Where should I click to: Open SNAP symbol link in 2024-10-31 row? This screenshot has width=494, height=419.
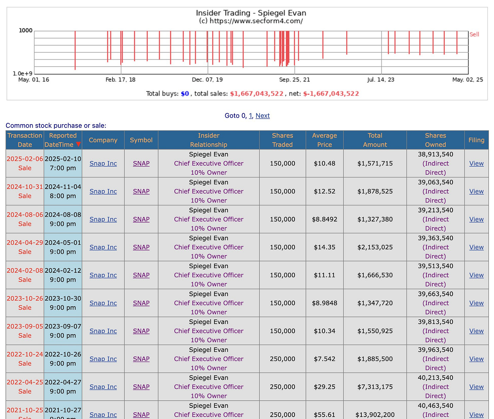click(141, 191)
